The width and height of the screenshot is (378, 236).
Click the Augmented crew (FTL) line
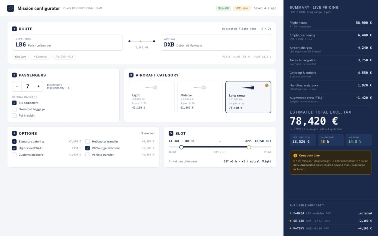[x=331, y=99]
